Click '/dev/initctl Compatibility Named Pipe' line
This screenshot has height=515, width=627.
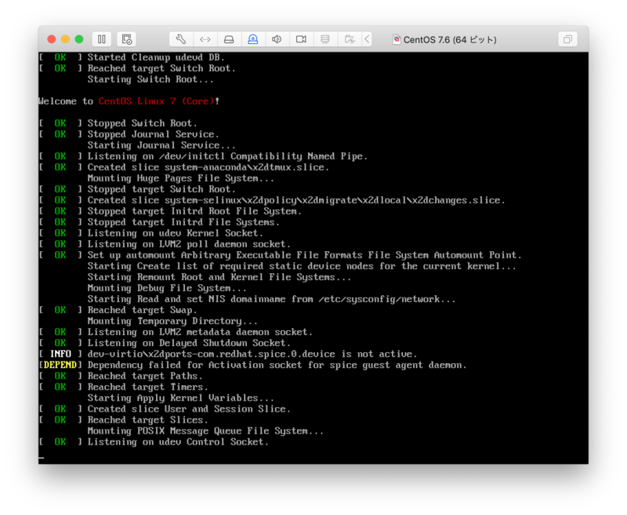coord(227,156)
